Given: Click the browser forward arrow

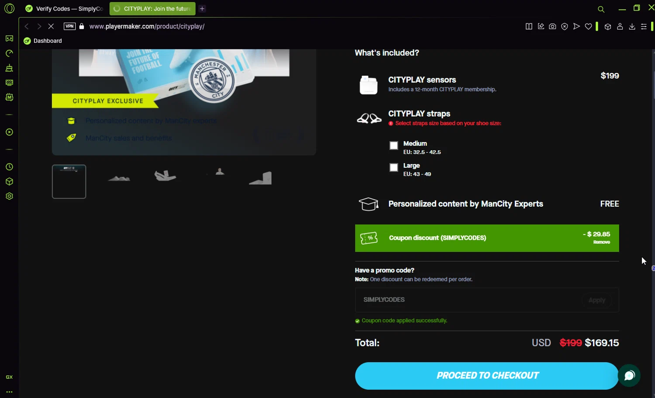Looking at the screenshot, I should coord(39,26).
